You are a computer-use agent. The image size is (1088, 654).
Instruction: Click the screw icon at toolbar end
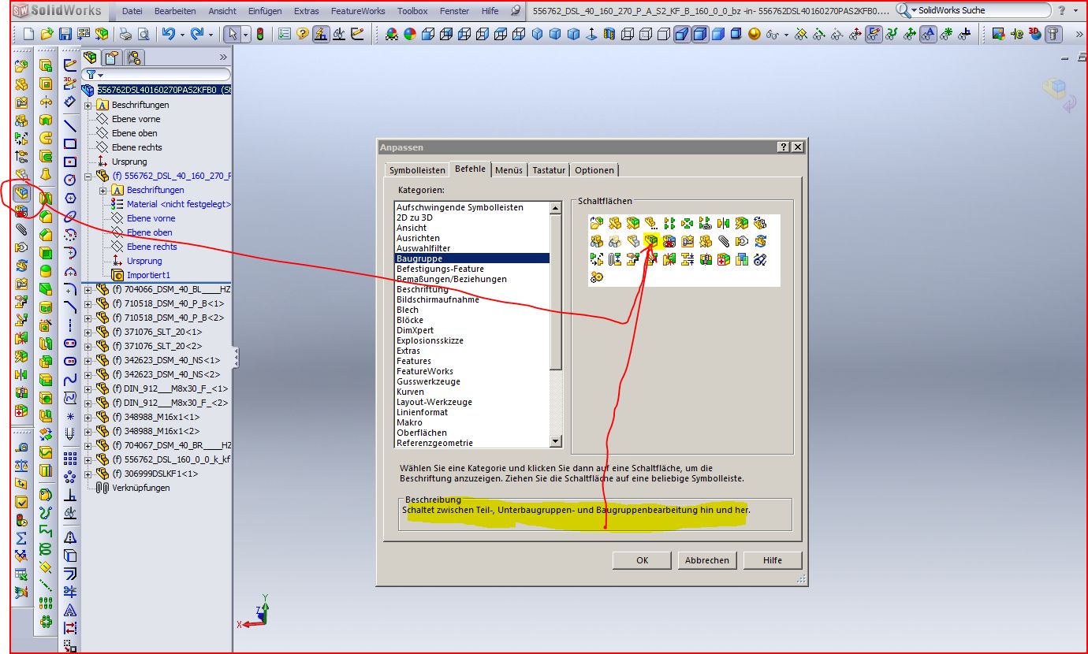tap(1053, 35)
